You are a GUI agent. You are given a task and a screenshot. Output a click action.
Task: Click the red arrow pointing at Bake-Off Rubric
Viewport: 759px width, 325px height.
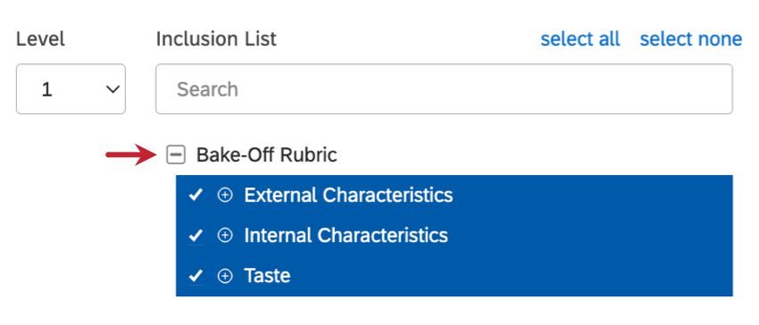[x=131, y=155]
